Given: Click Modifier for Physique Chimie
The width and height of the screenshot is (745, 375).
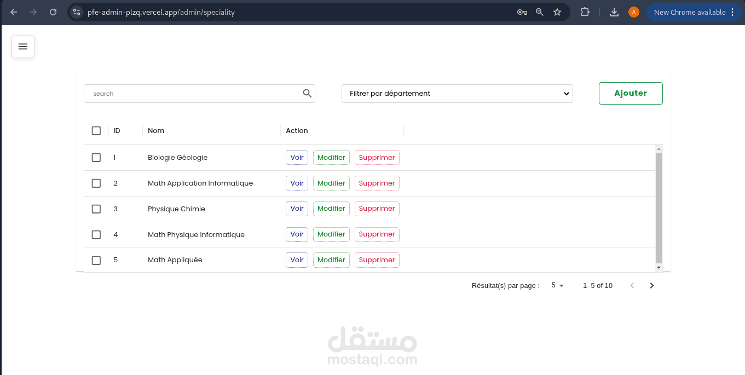Looking at the screenshot, I should point(331,209).
